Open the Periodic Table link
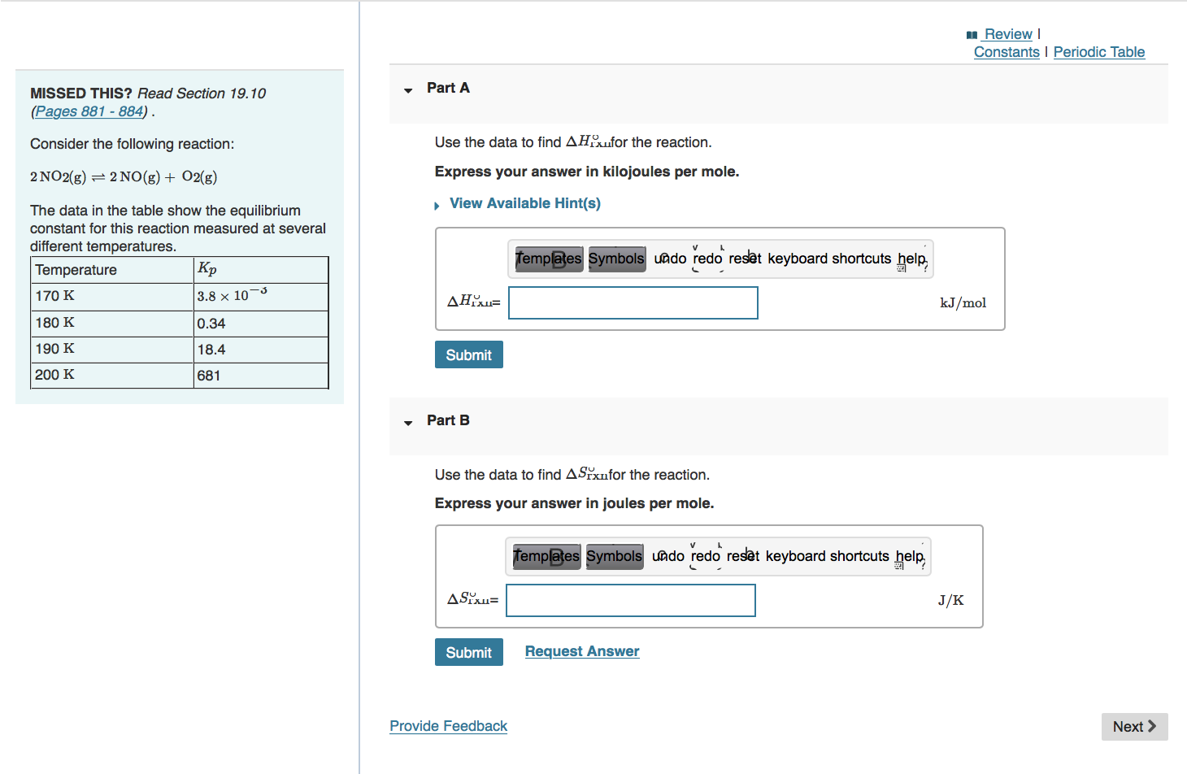Screen dimensions: 1187x774 tap(1099, 52)
